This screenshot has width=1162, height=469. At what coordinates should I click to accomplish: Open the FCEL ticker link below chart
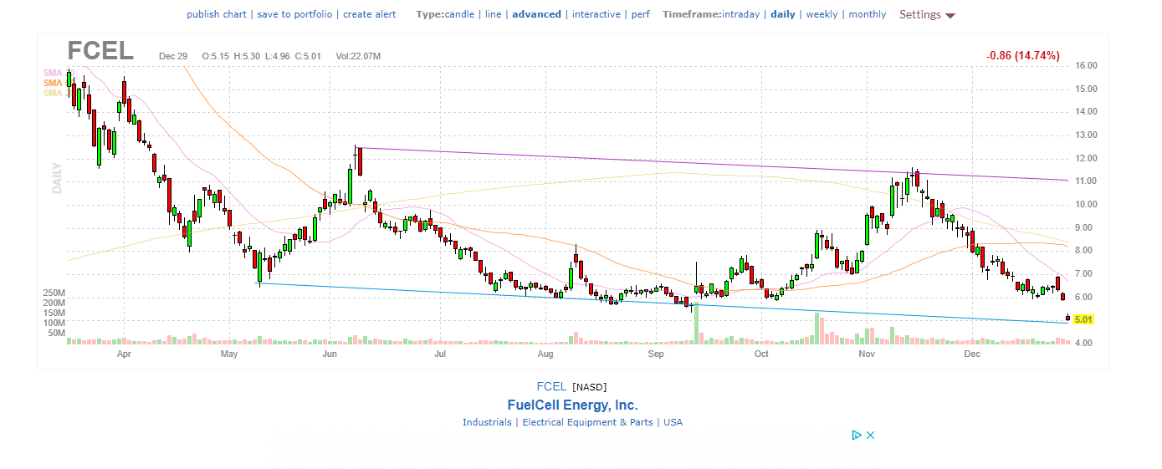[x=551, y=386]
